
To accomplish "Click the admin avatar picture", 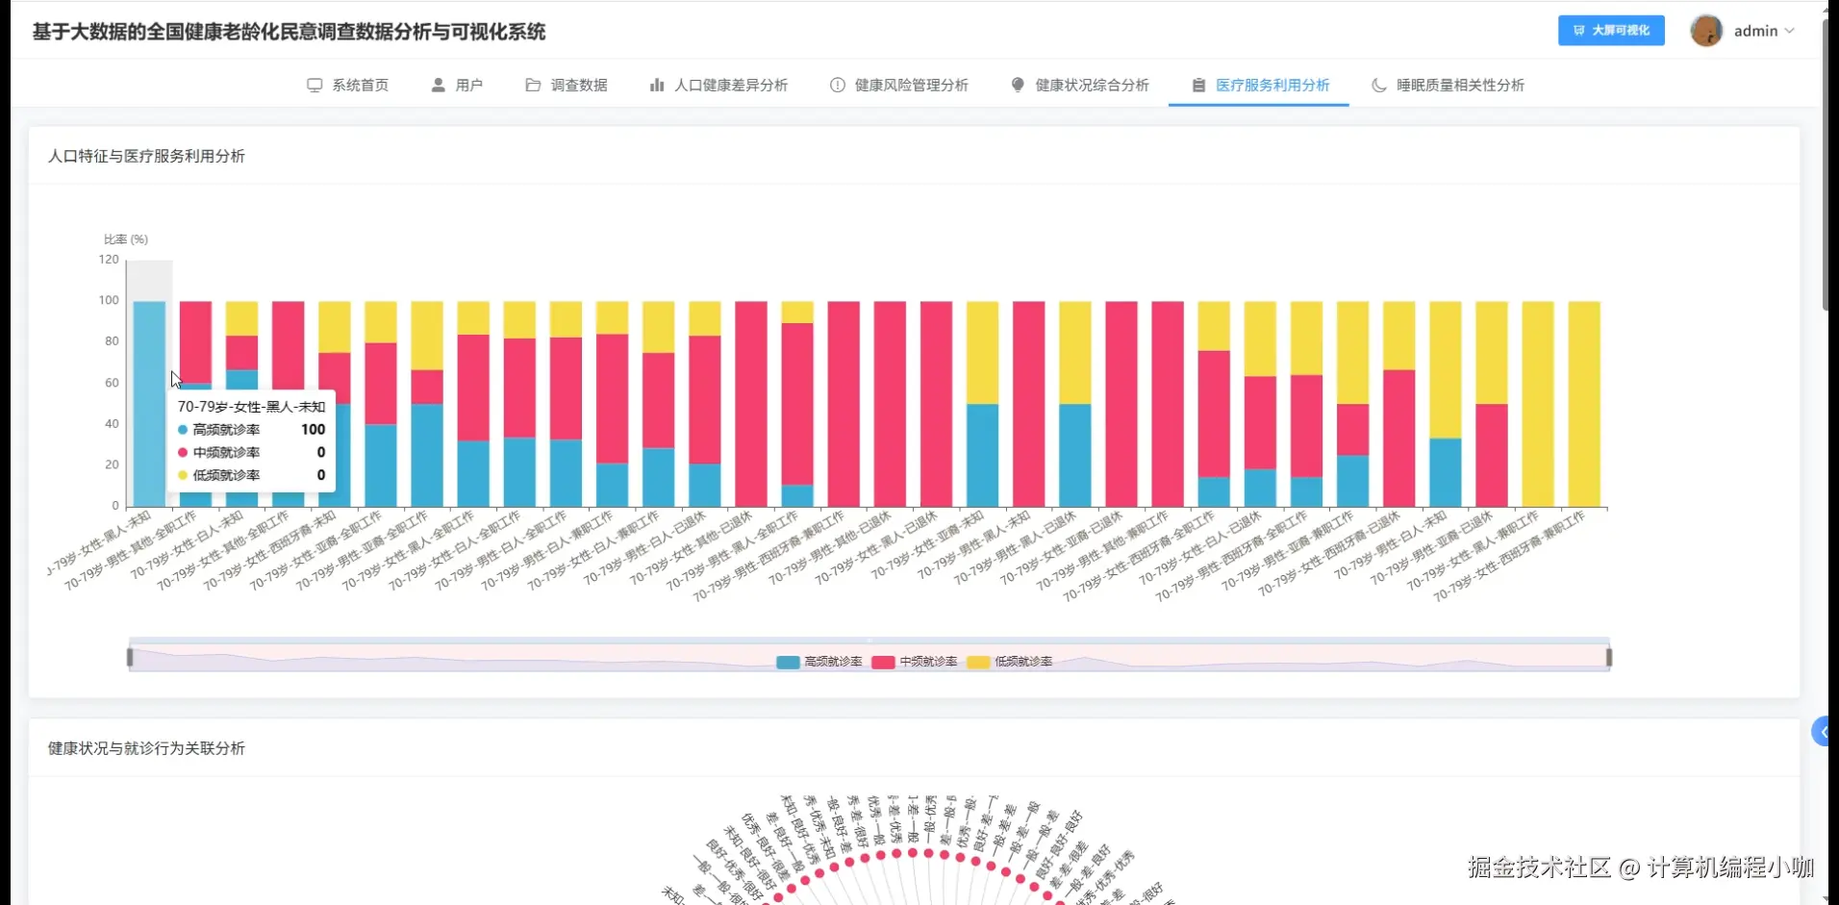I will pyautogui.click(x=1706, y=31).
